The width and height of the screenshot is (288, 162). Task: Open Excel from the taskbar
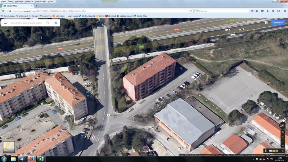[41, 159]
